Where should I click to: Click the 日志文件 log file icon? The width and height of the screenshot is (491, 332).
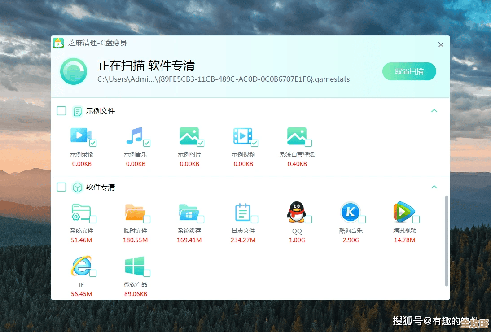pos(243,212)
